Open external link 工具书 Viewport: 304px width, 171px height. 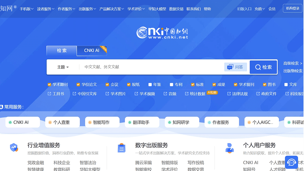[x=56, y=94]
